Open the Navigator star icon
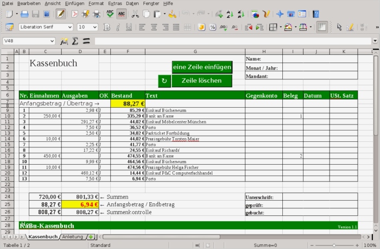Image resolution: width=380 pixels, height=249 pixels. click(280, 14)
